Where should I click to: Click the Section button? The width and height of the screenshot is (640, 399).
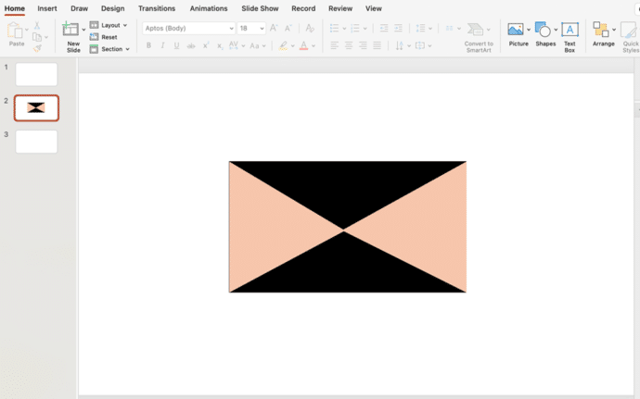coord(109,49)
